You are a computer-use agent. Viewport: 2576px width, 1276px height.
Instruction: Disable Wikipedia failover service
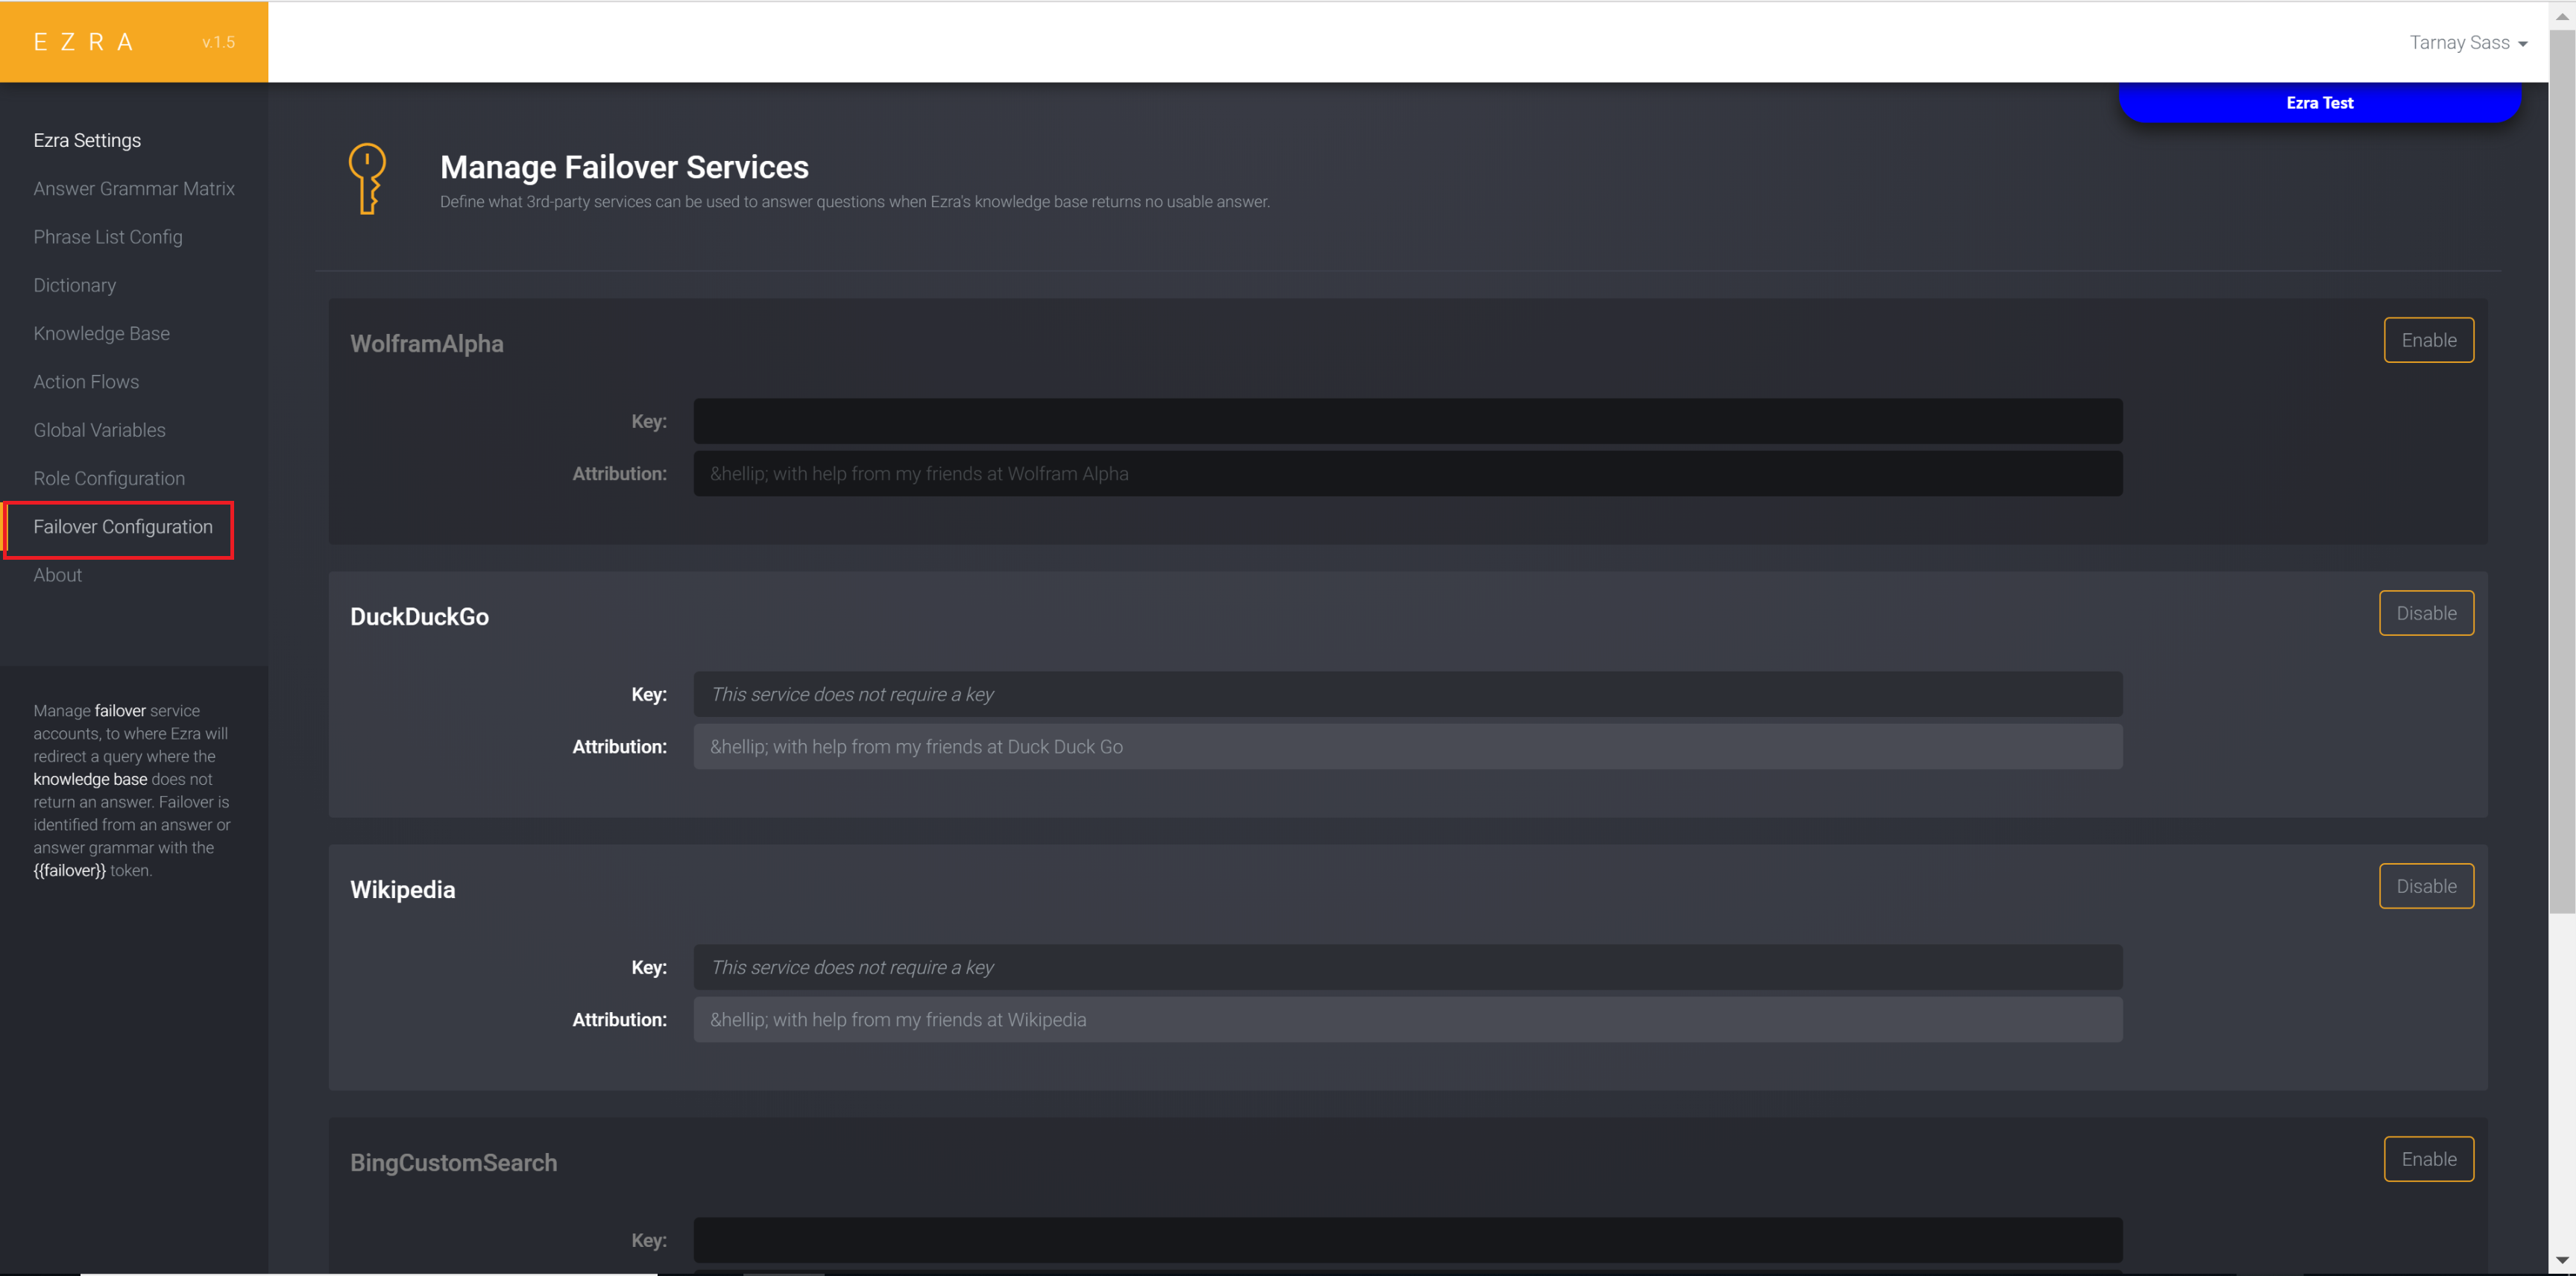2426,885
